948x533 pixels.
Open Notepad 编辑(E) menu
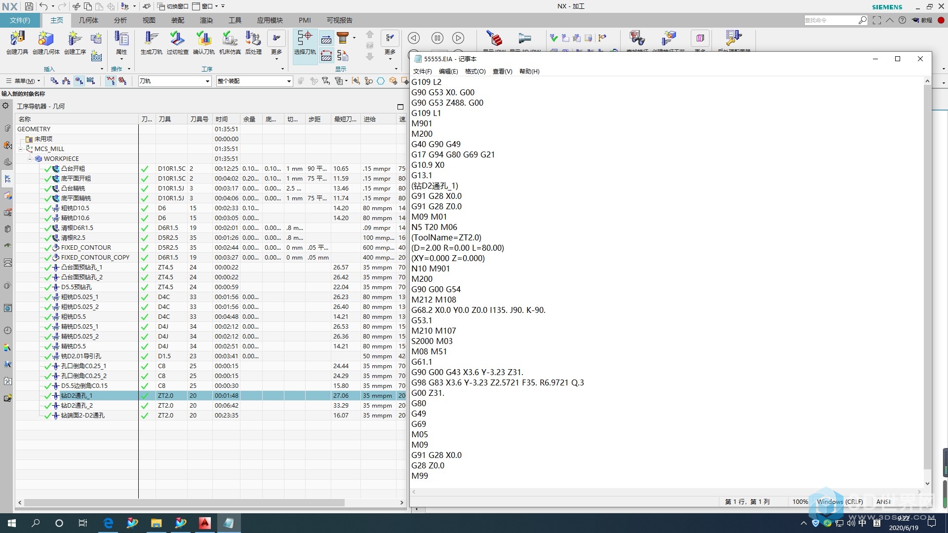coord(448,72)
